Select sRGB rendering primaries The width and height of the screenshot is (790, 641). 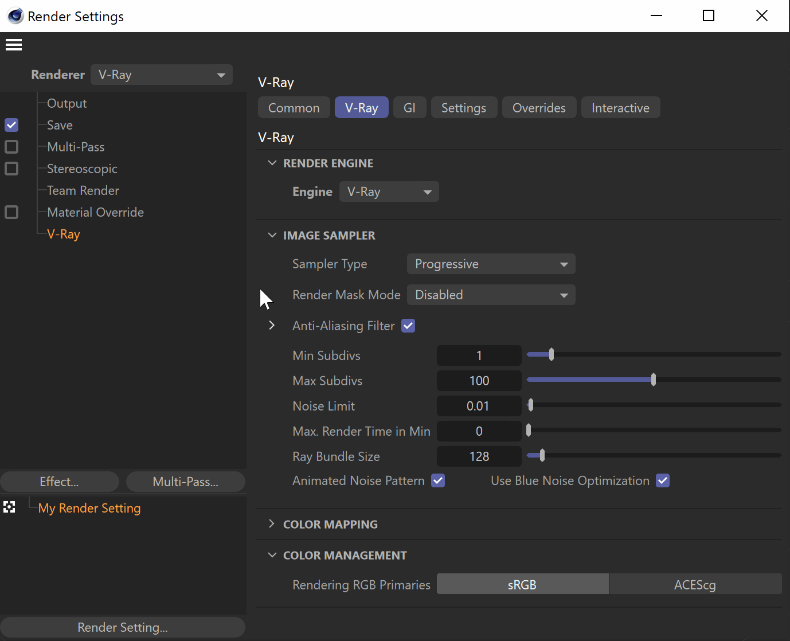click(x=523, y=585)
